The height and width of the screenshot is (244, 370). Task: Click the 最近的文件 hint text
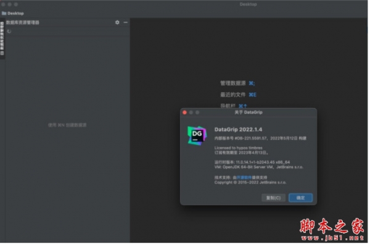[x=233, y=95]
